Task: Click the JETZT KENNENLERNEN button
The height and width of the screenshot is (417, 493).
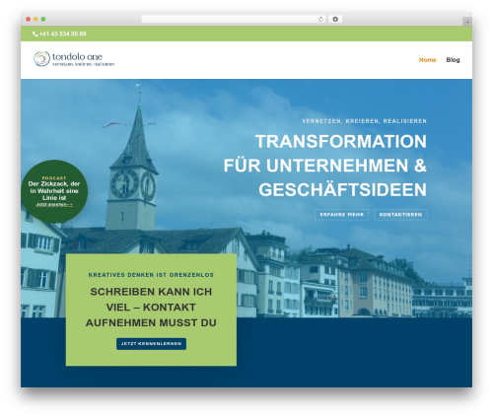Action: (151, 344)
